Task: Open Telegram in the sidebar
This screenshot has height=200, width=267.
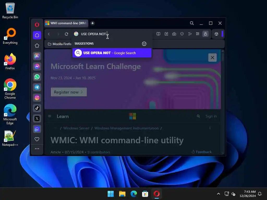Action: (37, 87)
